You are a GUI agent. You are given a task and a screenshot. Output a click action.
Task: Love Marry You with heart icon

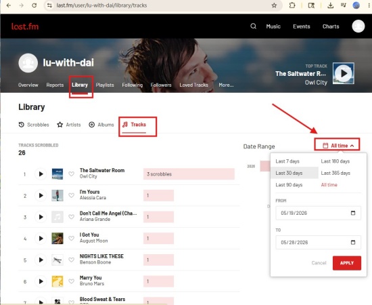tap(72, 281)
